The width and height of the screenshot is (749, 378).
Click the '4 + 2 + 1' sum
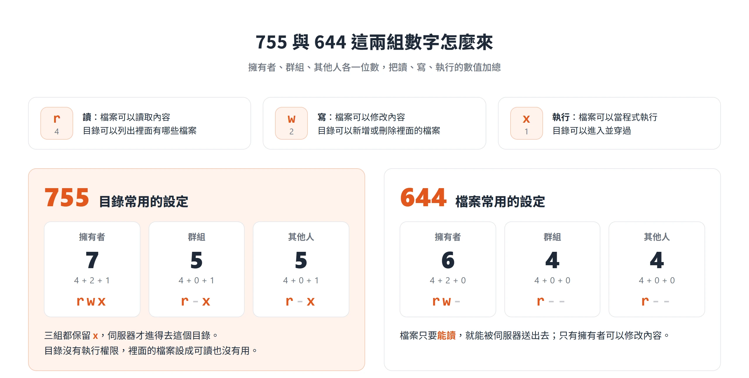pyautogui.click(x=92, y=280)
